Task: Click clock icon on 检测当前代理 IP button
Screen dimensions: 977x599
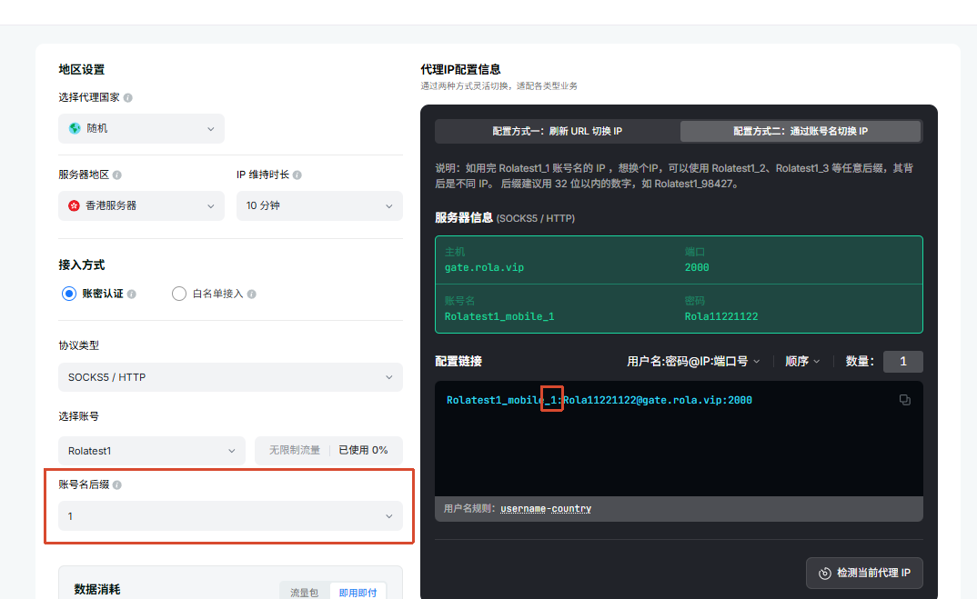Action: (824, 573)
